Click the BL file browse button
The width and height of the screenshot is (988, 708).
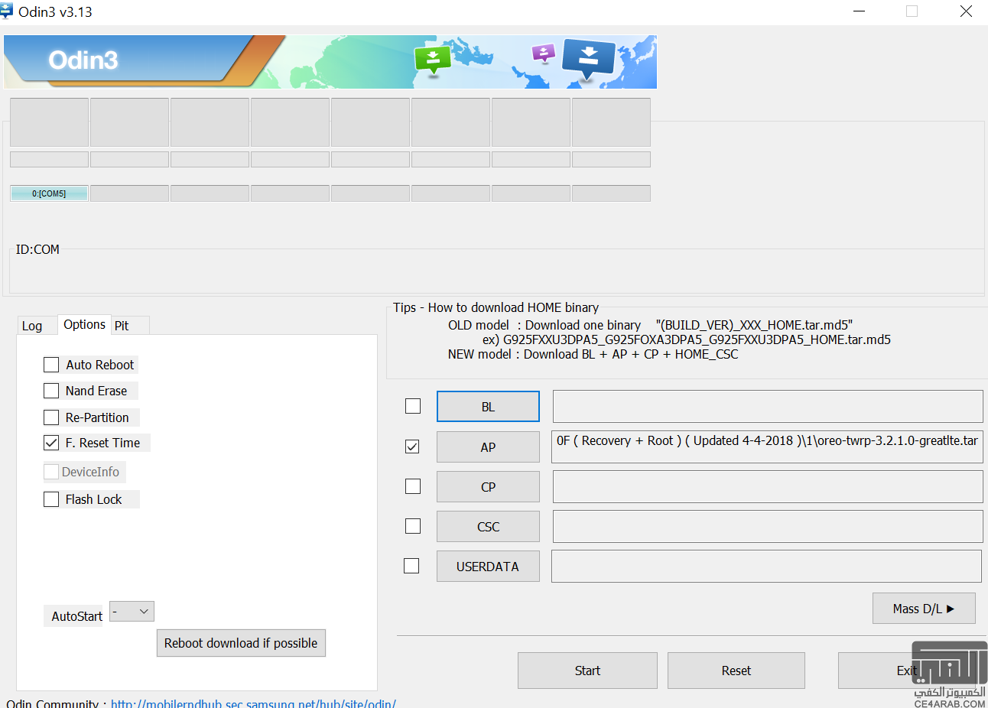pos(488,407)
